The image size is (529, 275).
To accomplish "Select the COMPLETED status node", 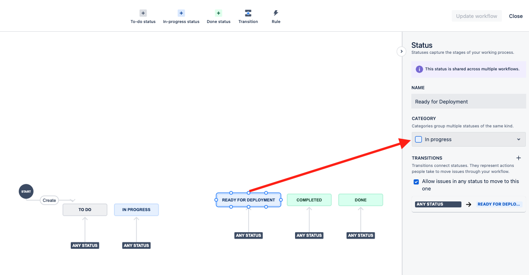I will pos(309,200).
